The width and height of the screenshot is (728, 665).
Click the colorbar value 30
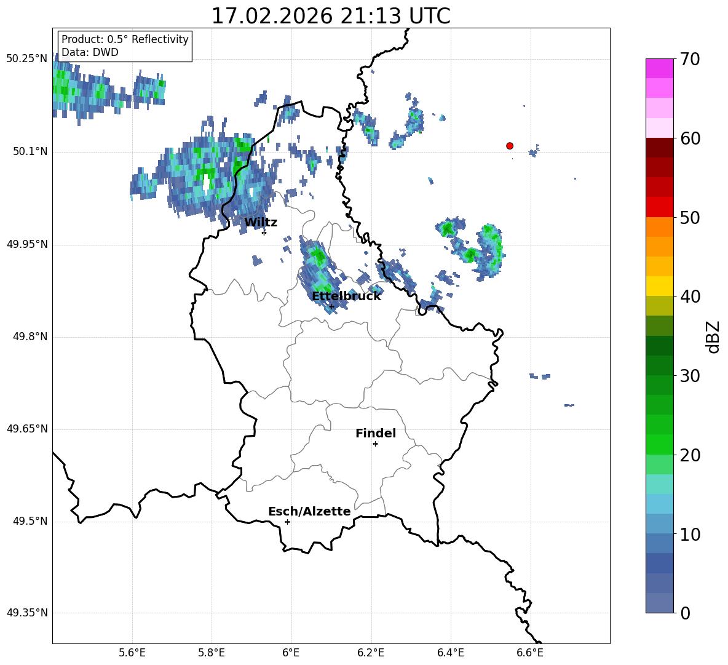pos(690,376)
